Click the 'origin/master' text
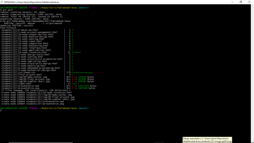254x143 pixels. (54, 23)
